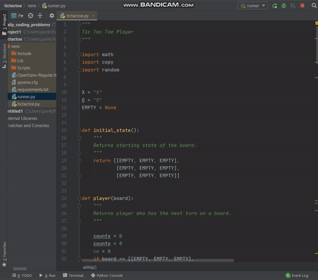Click venv breadcrumb in navigation bar
Viewport: 318px width, 280px height.
(32, 6)
